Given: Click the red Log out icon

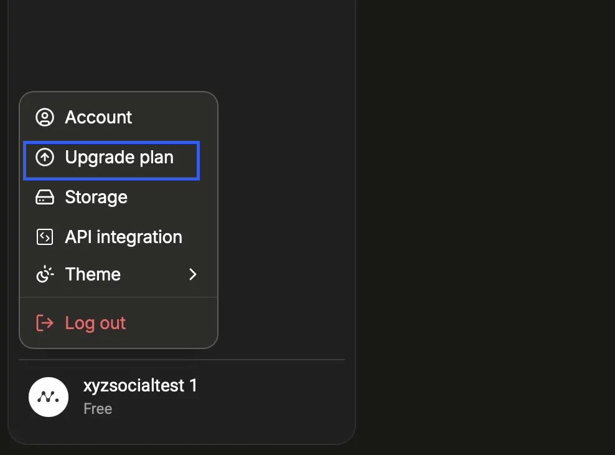Looking at the screenshot, I should [x=45, y=323].
